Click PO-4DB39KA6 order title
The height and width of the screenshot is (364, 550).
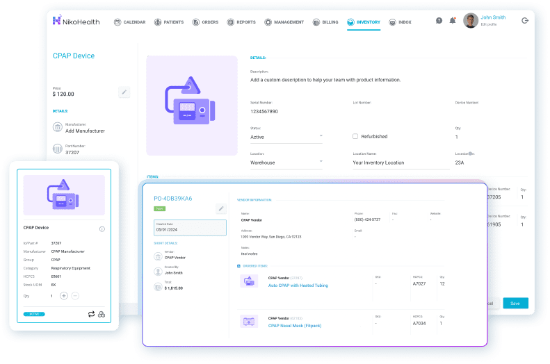click(x=173, y=198)
